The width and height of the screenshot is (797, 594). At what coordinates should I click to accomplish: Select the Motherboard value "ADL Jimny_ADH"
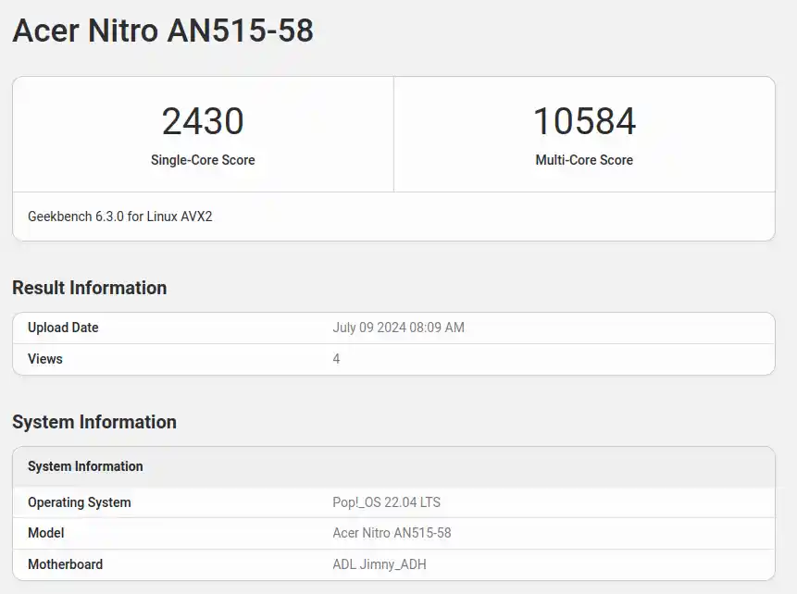380,564
